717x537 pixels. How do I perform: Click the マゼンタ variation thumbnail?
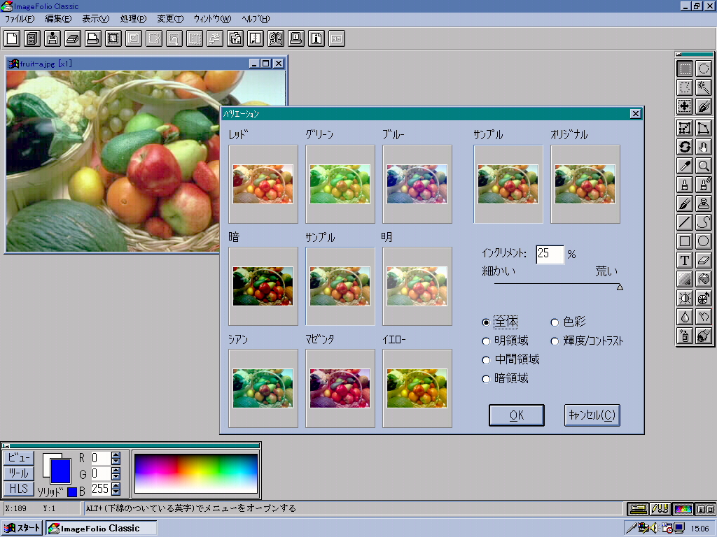coord(340,388)
